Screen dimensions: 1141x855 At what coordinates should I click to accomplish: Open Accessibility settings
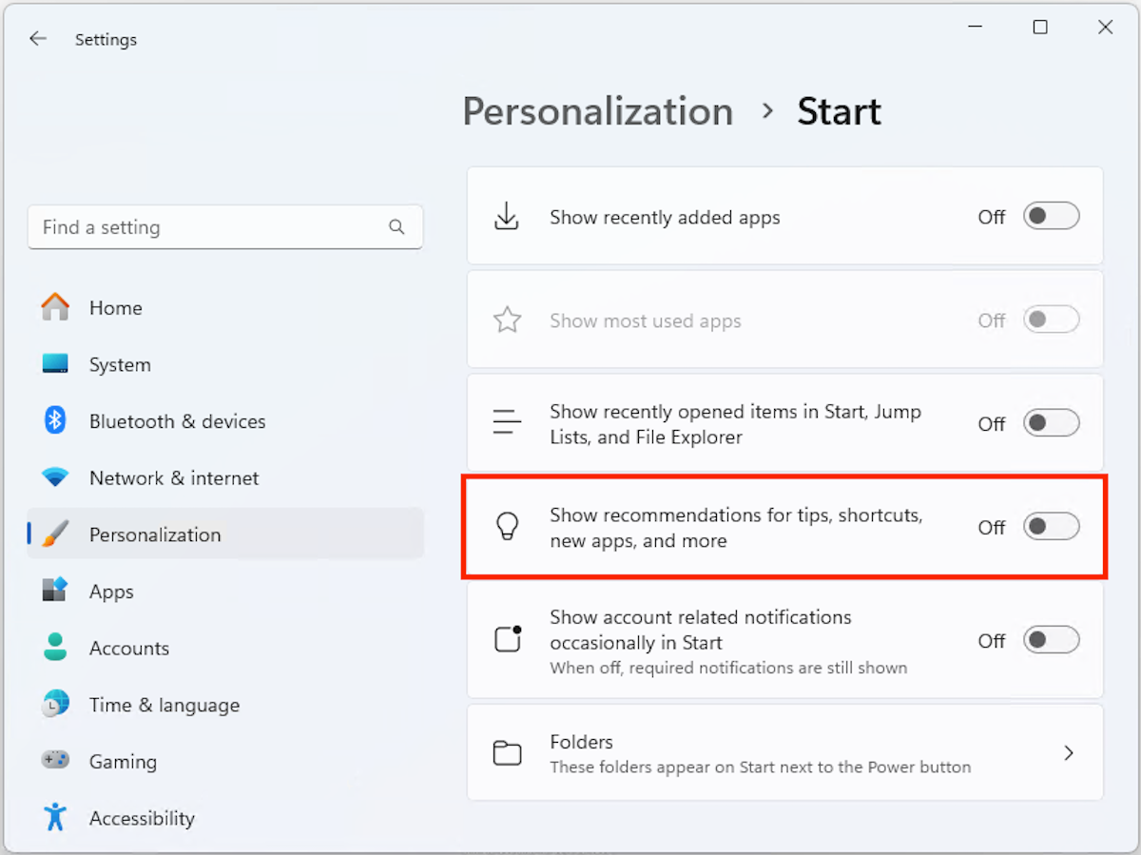225,817
